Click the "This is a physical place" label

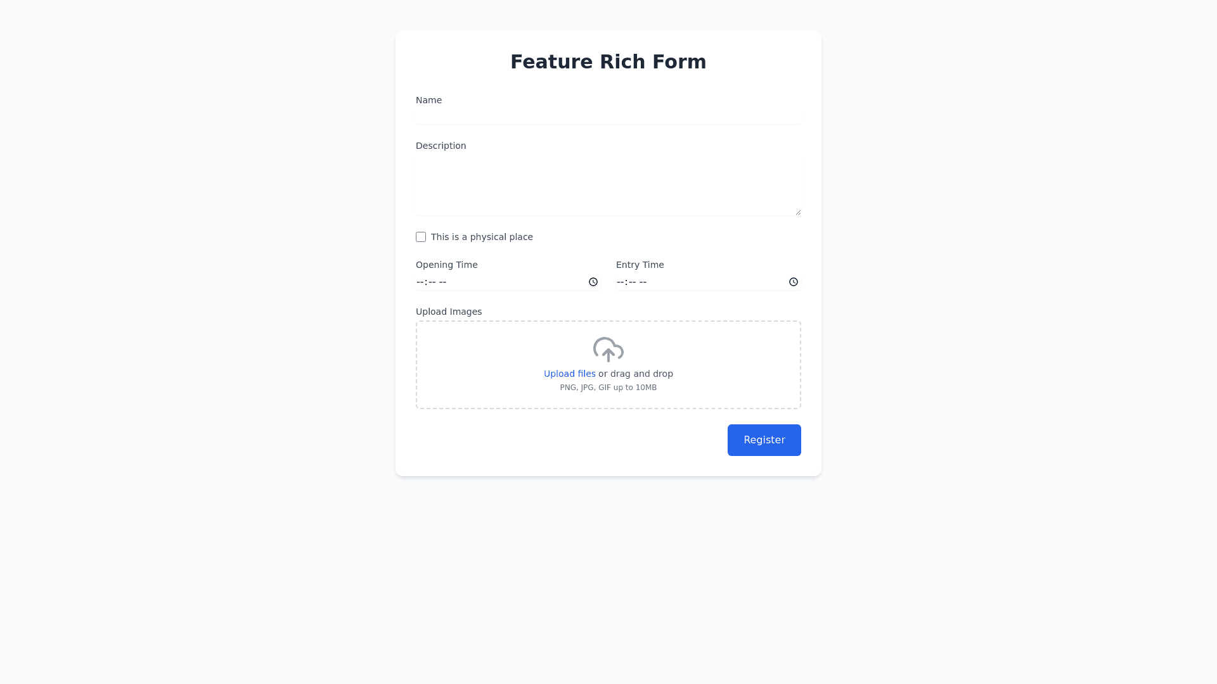click(482, 237)
